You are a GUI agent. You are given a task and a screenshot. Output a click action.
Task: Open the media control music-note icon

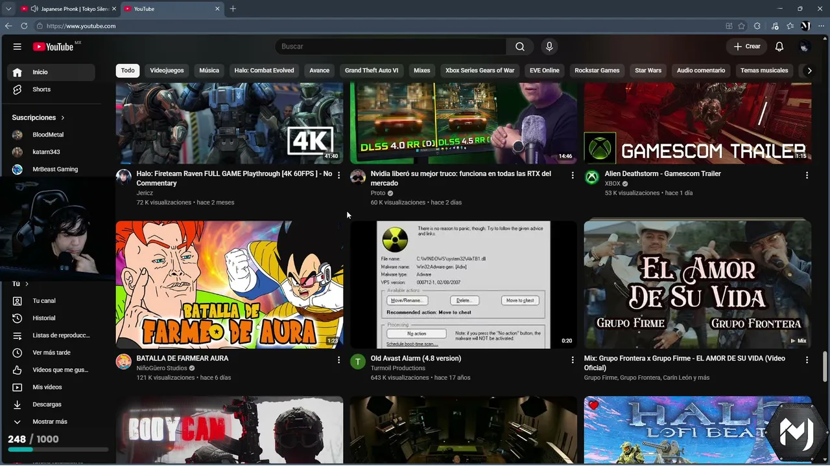[x=775, y=26]
